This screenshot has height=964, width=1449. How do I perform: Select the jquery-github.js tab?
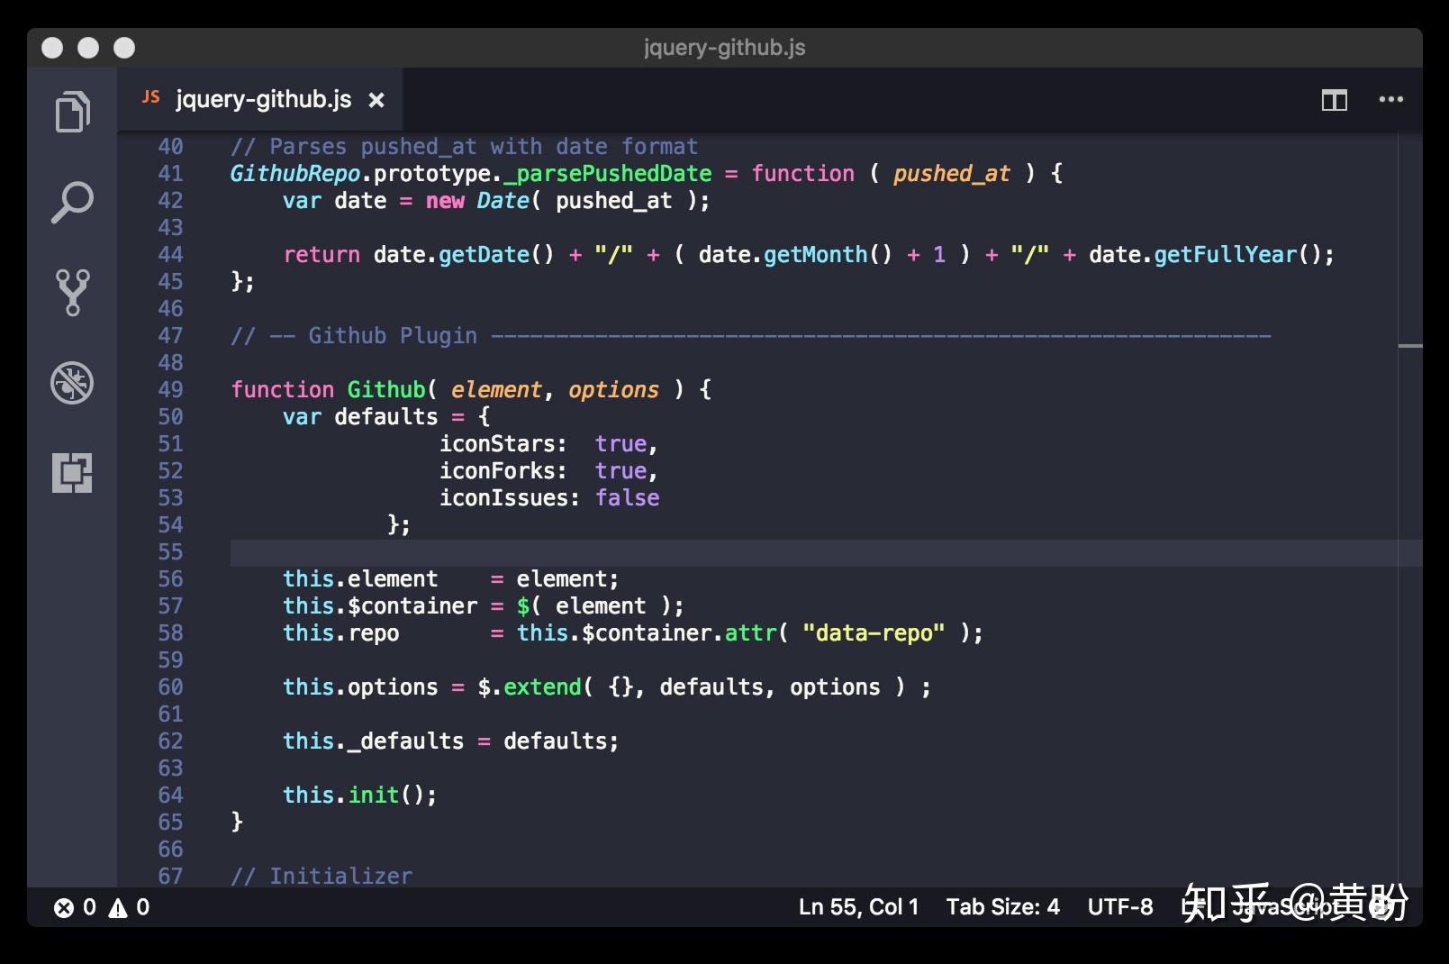coord(261,99)
